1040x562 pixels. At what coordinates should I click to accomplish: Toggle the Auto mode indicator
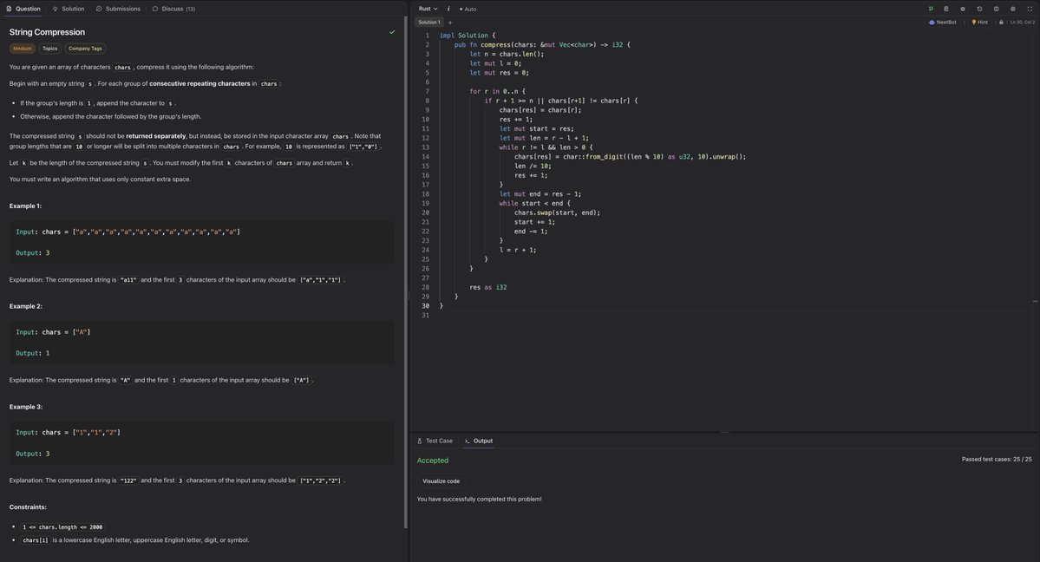click(x=468, y=10)
